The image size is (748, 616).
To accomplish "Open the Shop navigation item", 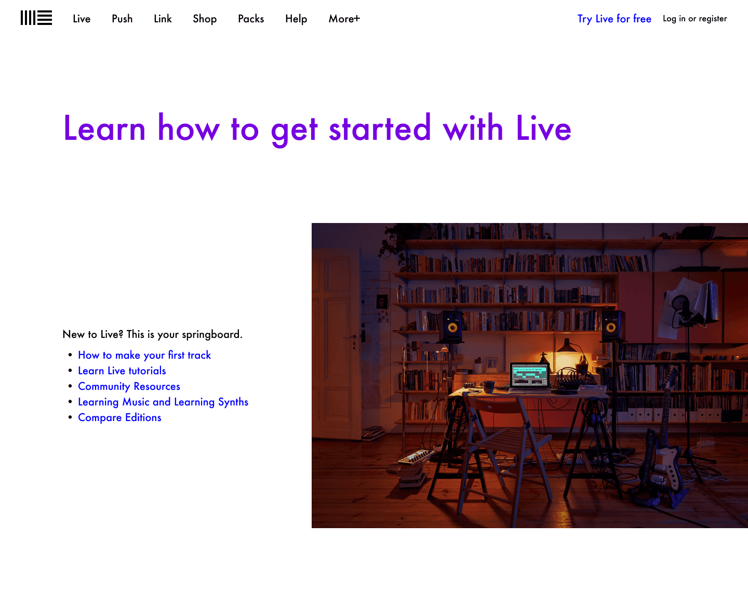I will (x=205, y=19).
